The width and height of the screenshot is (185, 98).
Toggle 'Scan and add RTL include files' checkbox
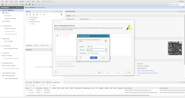pos(56,62)
